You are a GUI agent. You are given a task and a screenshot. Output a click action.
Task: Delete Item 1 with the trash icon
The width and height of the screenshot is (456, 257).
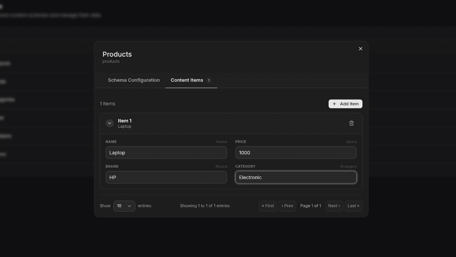351,123
